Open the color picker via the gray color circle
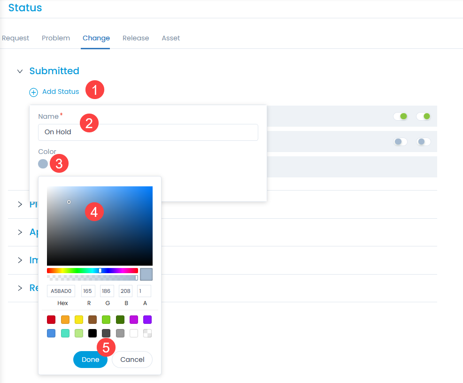This screenshot has height=383, width=463. coord(43,164)
